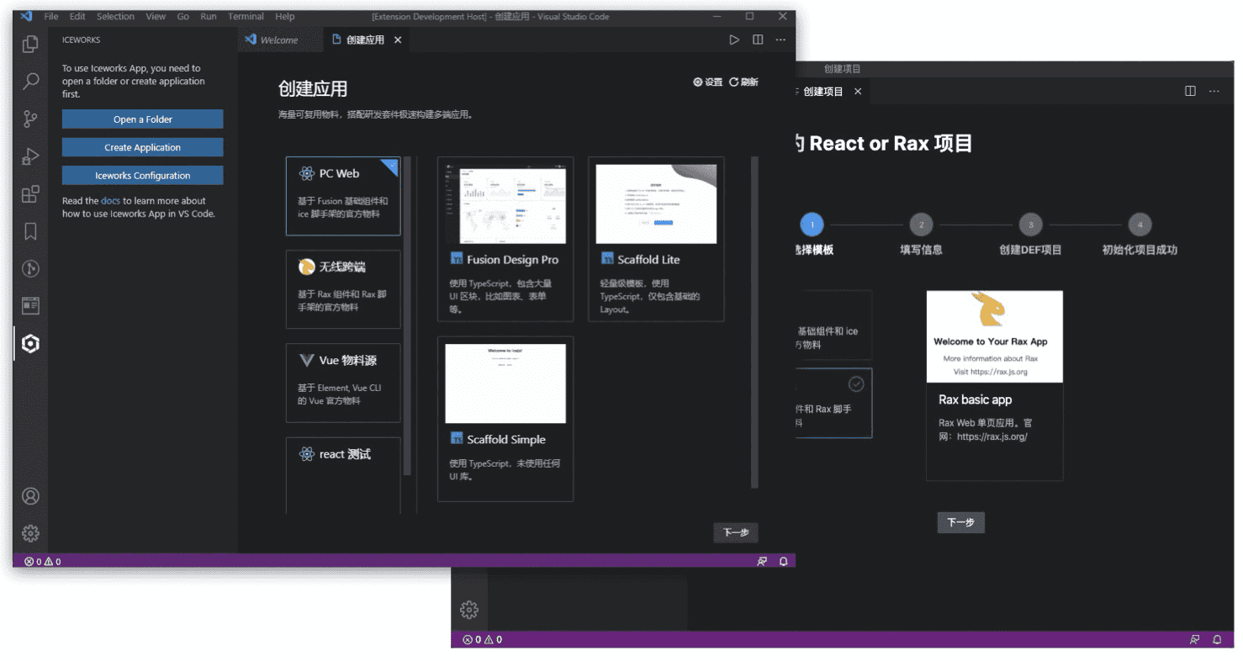Click the errors and warnings status in back window
Screen dimensions: 1243x661
tap(482, 639)
